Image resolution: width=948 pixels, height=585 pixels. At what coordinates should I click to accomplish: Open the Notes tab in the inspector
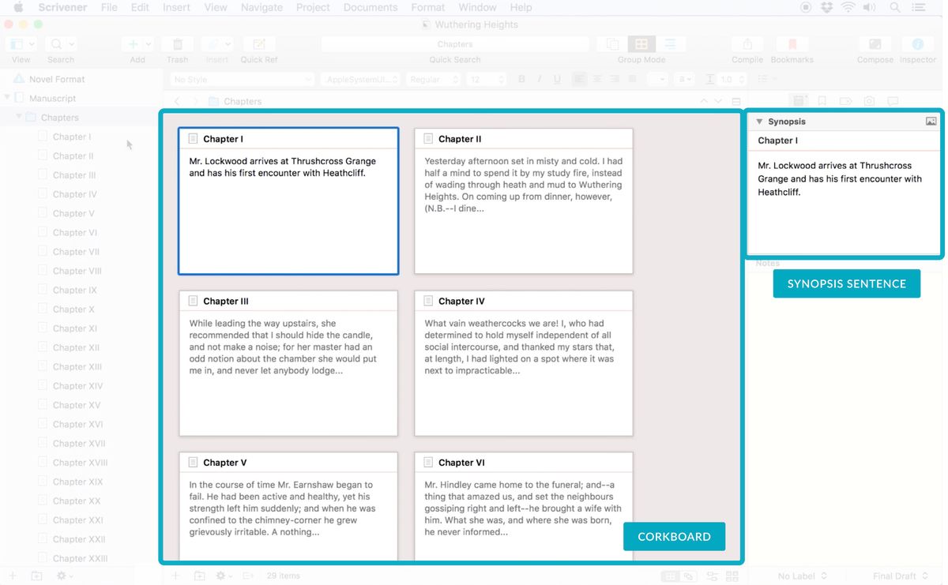pos(799,101)
